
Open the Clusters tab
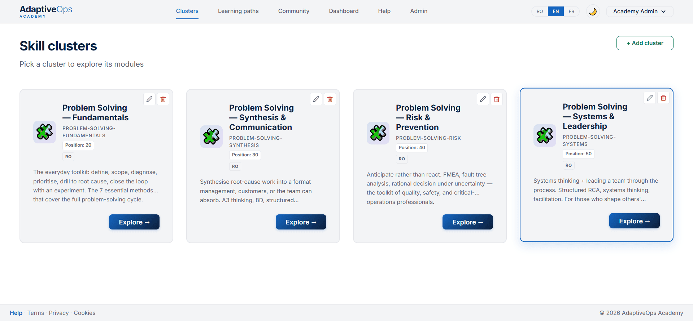point(187,11)
